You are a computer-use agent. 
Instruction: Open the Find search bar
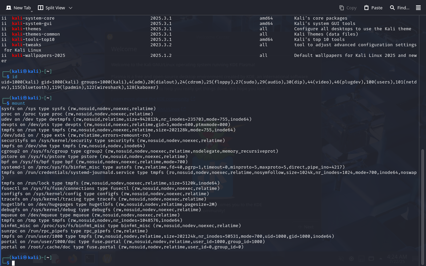tap(399, 8)
